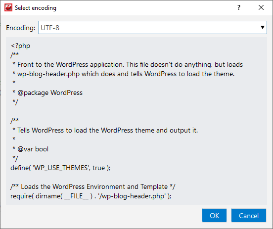Cancel the encoding selection
The image size is (273, 229).
(249, 216)
